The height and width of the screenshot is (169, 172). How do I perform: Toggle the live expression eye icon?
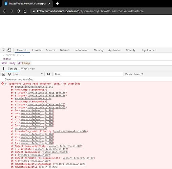tap(48, 74)
